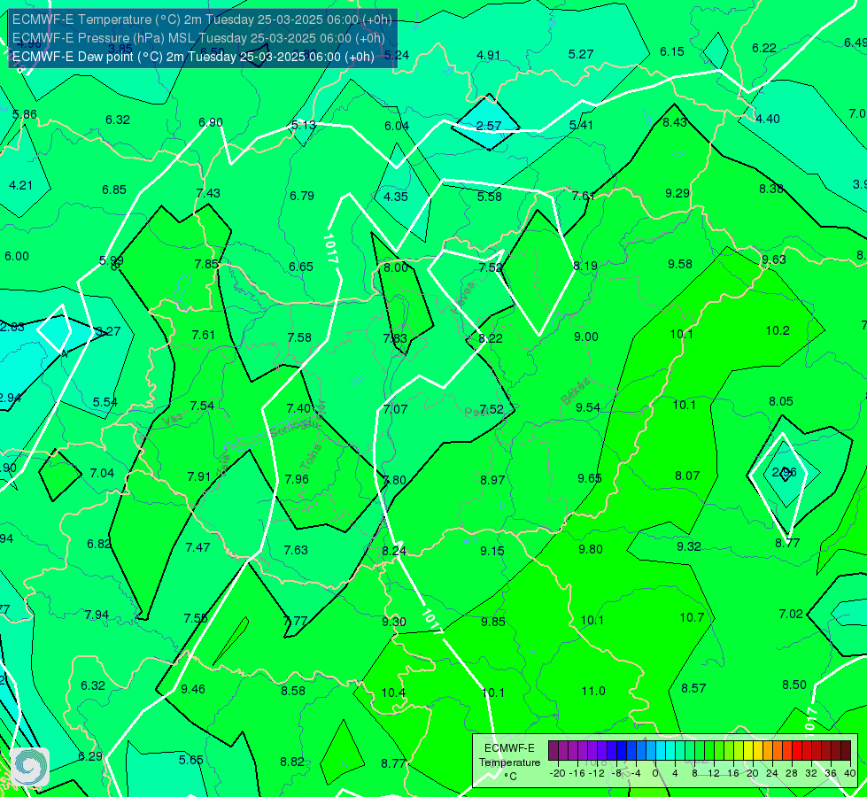Click the map value '6.90'
This screenshot has width=867, height=797.
point(211,122)
